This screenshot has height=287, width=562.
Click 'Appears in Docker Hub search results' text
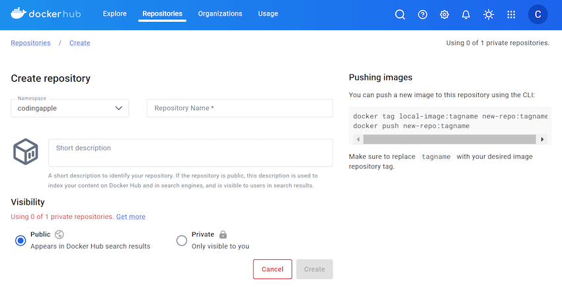[x=91, y=246]
